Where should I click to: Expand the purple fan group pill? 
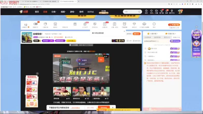(60, 41)
